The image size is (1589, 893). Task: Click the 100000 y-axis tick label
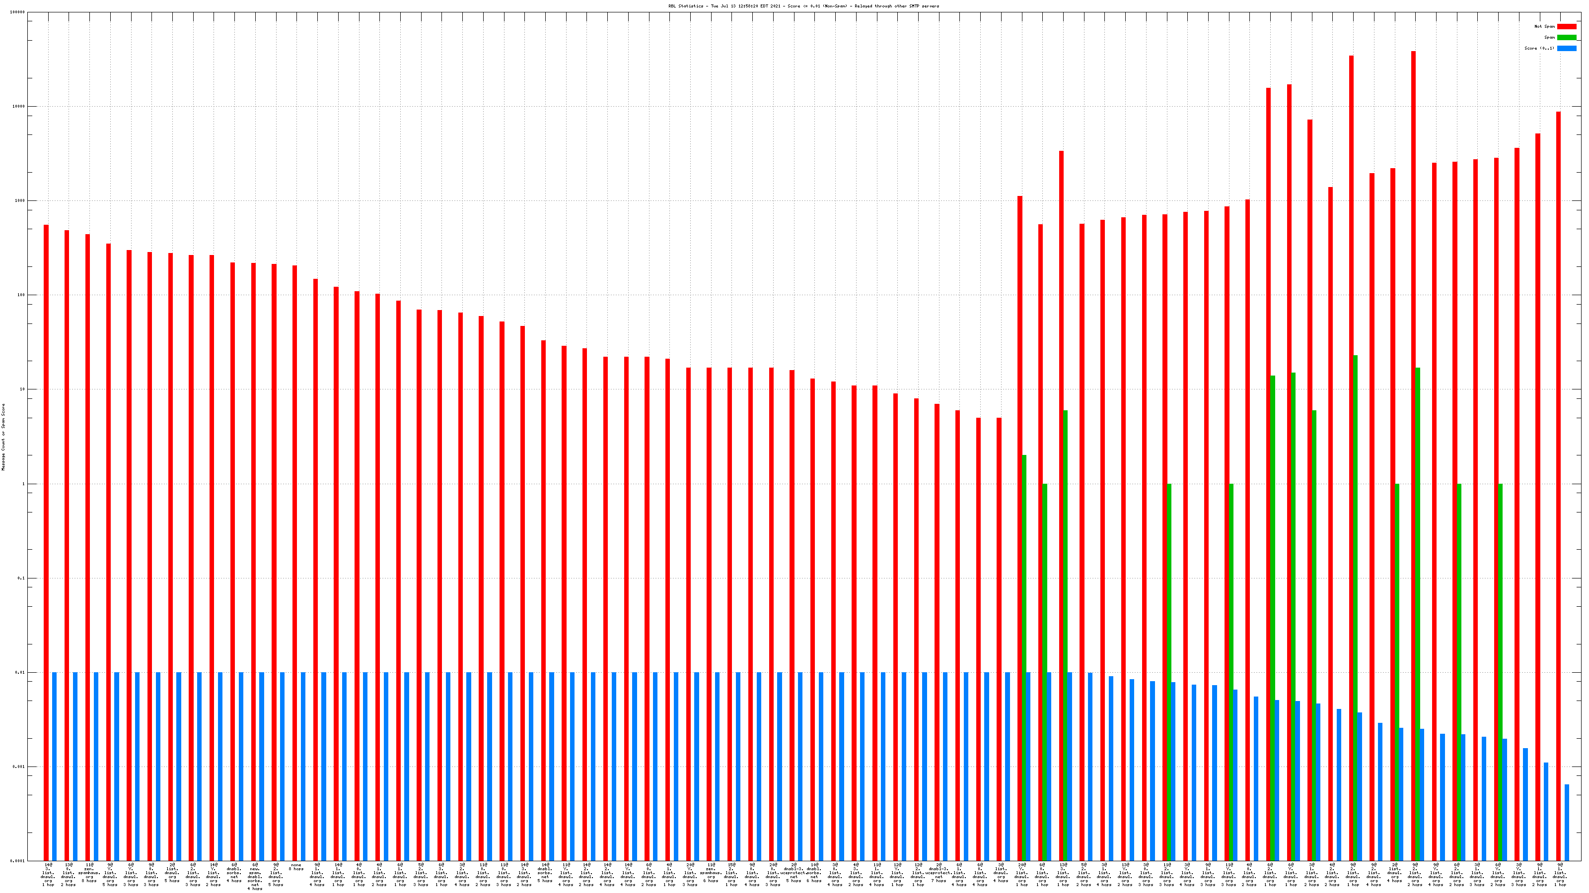point(18,12)
